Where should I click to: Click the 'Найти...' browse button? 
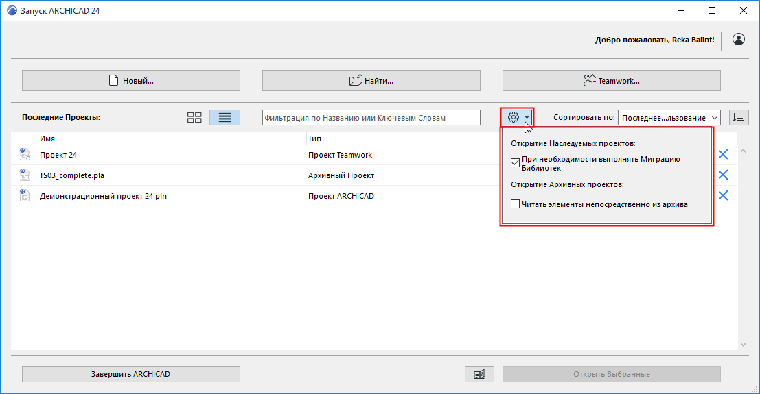371,80
